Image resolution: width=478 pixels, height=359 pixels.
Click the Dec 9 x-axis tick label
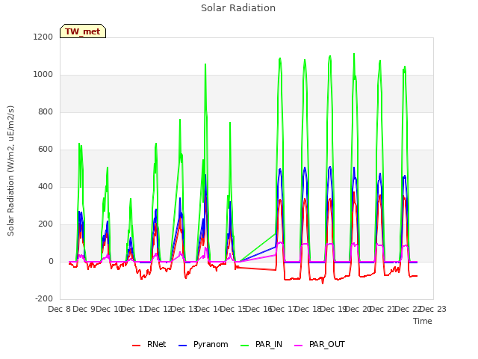point(84,309)
